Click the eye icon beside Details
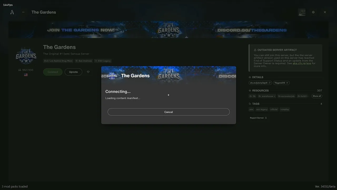 pos(250,77)
